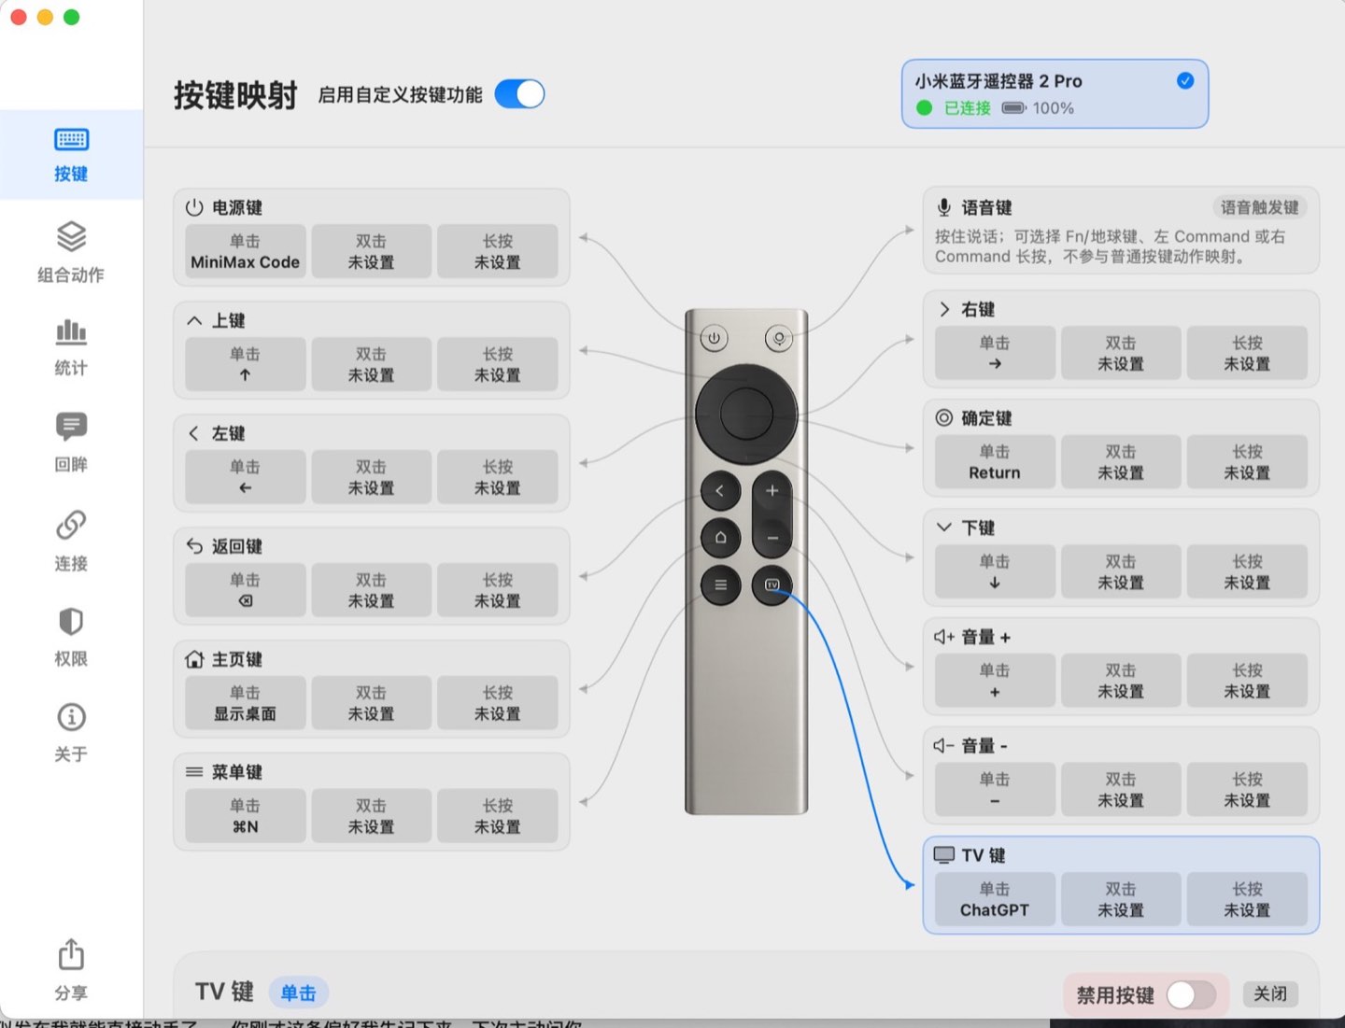This screenshot has height=1028, width=1345.
Task: Click the home button on the remote image
Action: pyautogui.click(x=720, y=538)
